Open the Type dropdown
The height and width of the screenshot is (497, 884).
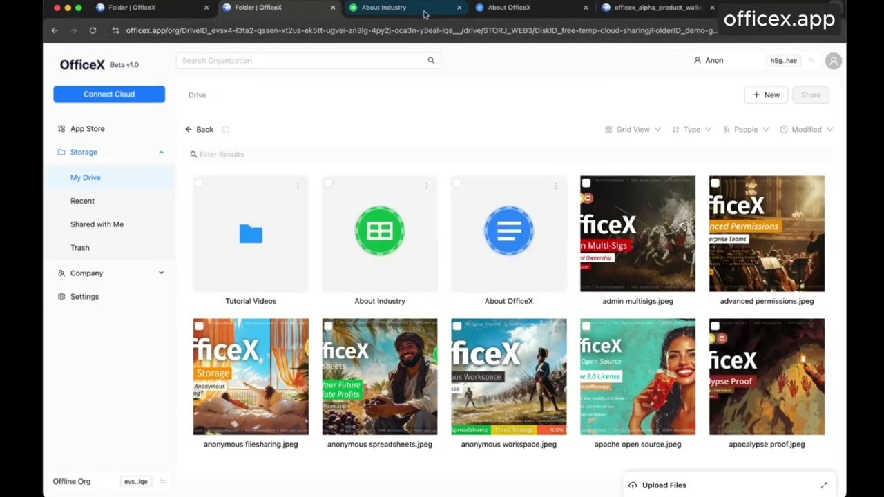click(691, 129)
